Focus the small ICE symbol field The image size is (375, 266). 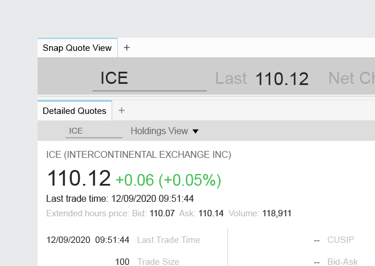[x=93, y=131]
